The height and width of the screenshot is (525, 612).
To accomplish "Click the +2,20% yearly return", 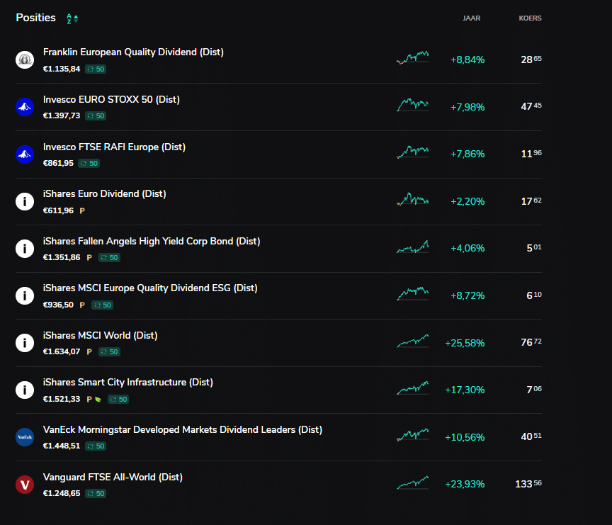I will (467, 201).
